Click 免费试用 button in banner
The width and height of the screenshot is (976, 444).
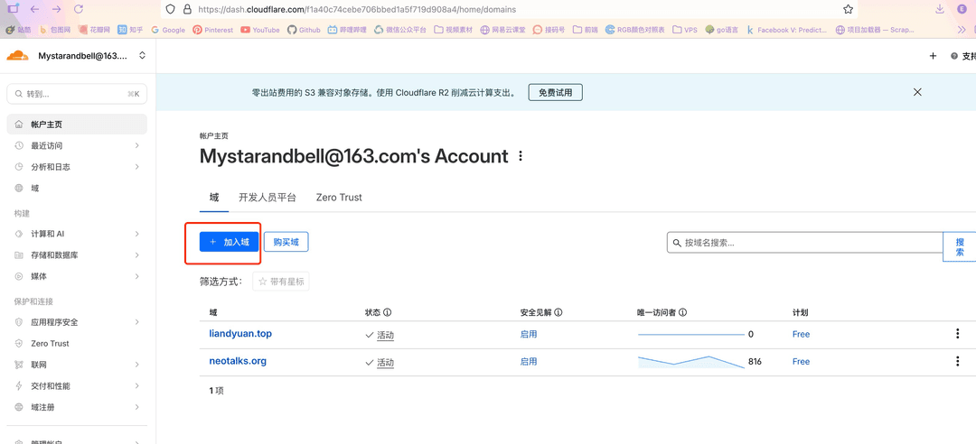point(555,93)
